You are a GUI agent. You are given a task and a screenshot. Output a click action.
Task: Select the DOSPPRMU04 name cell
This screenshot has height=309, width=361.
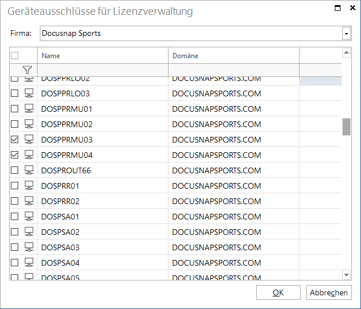click(102, 154)
